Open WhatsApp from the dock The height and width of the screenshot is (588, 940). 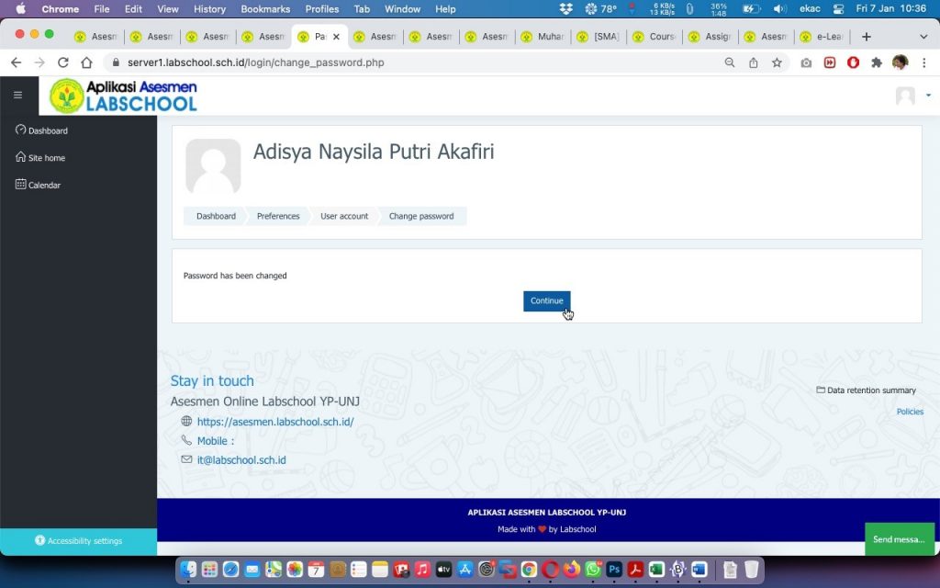(593, 569)
